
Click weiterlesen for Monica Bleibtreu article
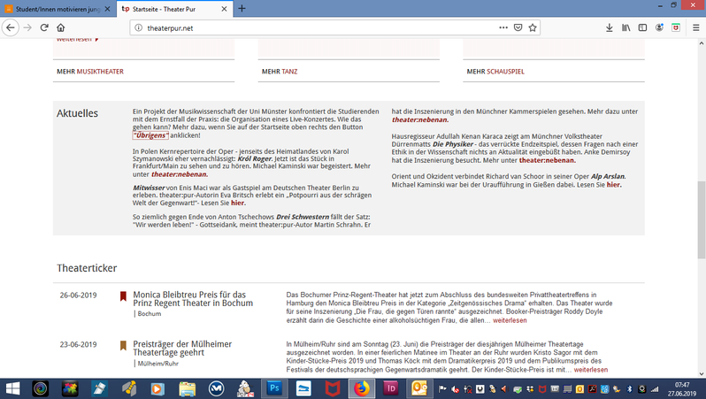click(510, 320)
